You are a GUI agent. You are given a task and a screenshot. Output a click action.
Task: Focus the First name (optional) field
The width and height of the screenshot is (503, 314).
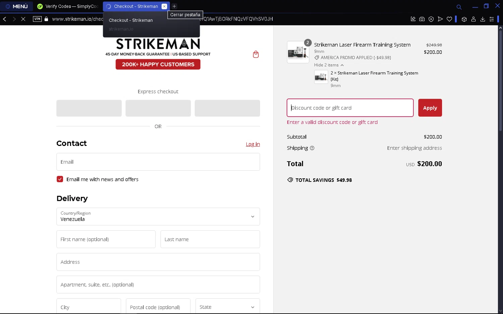[x=106, y=239]
